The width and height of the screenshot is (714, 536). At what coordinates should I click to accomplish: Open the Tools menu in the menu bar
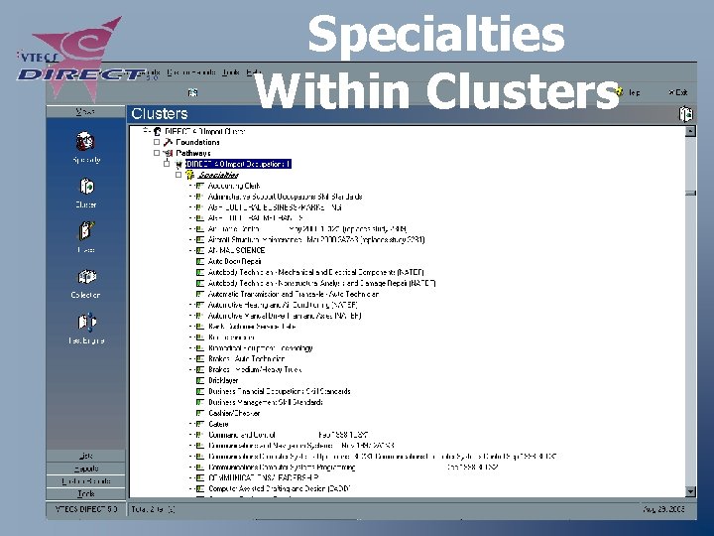click(231, 72)
